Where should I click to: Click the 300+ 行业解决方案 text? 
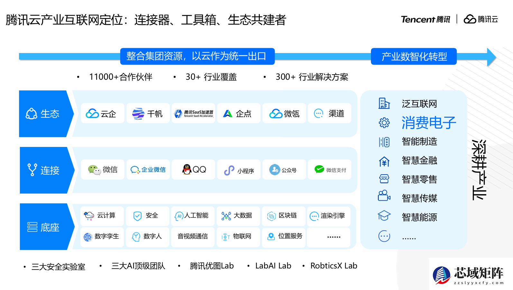pyautogui.click(x=312, y=77)
